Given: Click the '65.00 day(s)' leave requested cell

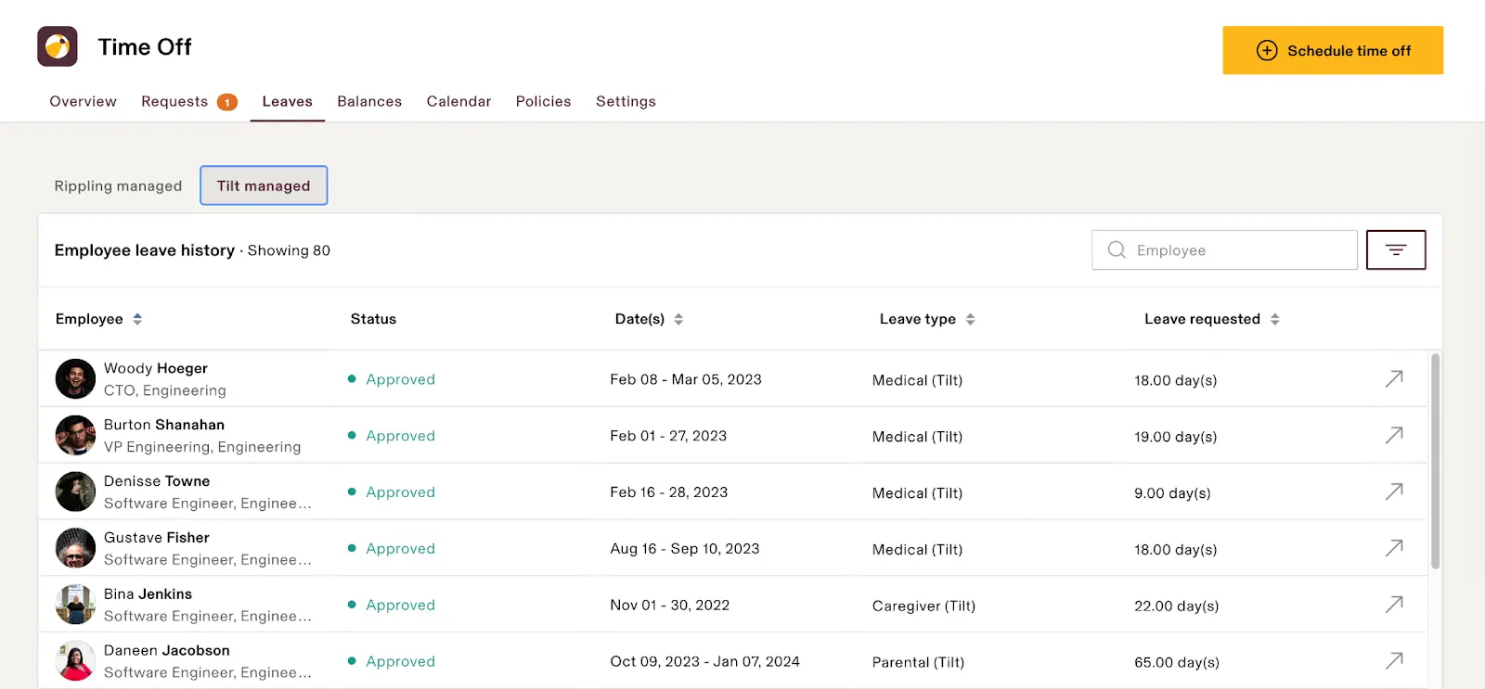Looking at the screenshot, I should pos(1177,663).
